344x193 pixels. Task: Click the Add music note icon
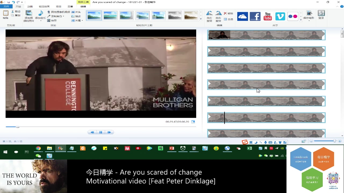(41, 13)
